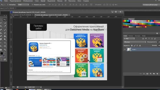The height and width of the screenshot is (90, 160).
Task: Click the layer opacity value field
Action: [x=159, y=42]
